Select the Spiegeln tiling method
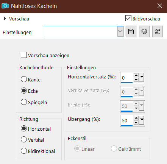 click(x=24, y=102)
